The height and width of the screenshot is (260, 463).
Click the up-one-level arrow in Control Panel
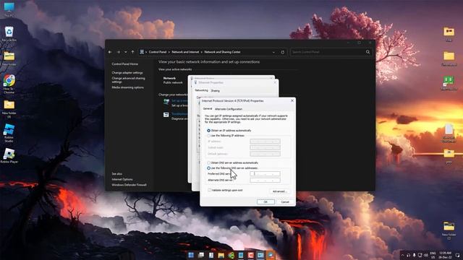[132, 52]
